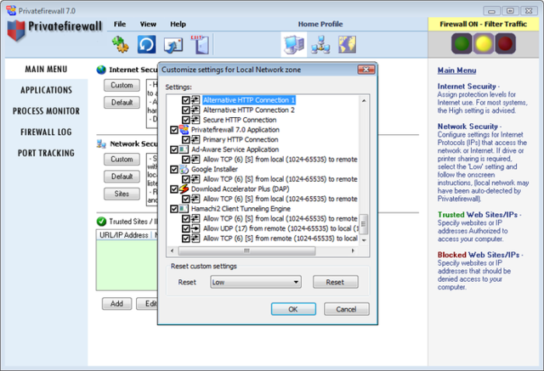The height and width of the screenshot is (371, 544).
Task: Open FIREWALL LOG in sidebar
Action: click(x=46, y=132)
